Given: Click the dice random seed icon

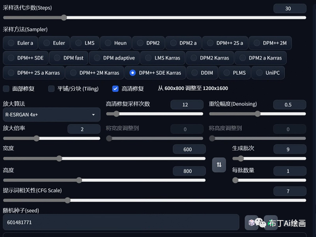Looking at the screenshot, I should 251,222.
